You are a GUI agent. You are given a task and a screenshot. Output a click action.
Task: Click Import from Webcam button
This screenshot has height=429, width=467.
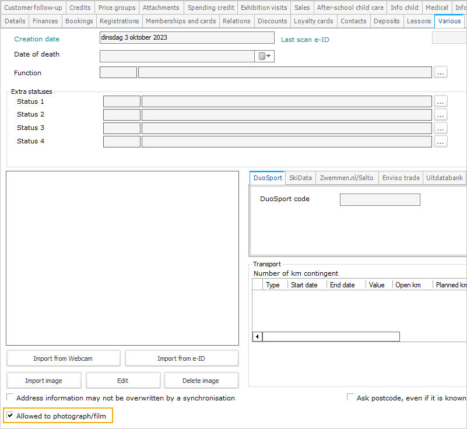point(63,358)
